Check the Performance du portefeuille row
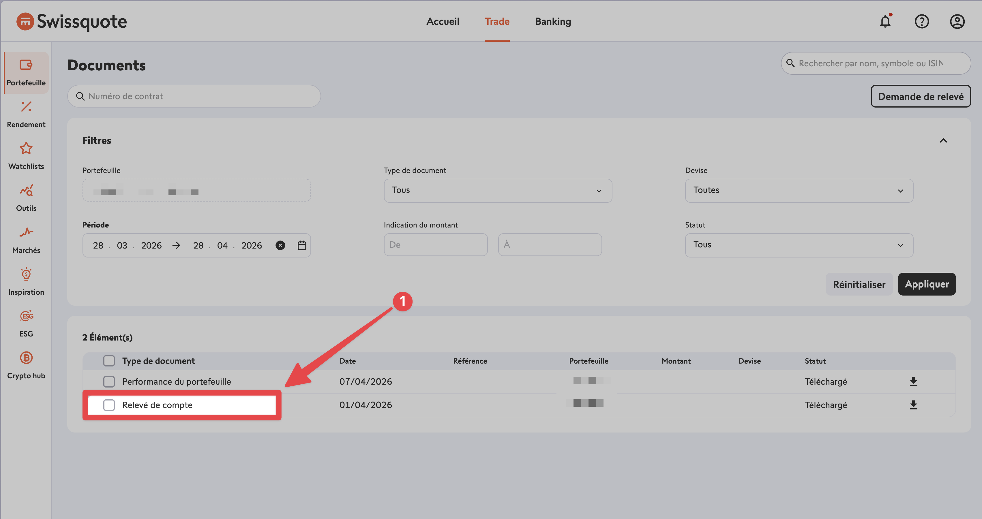This screenshot has width=982, height=519. [x=109, y=381]
